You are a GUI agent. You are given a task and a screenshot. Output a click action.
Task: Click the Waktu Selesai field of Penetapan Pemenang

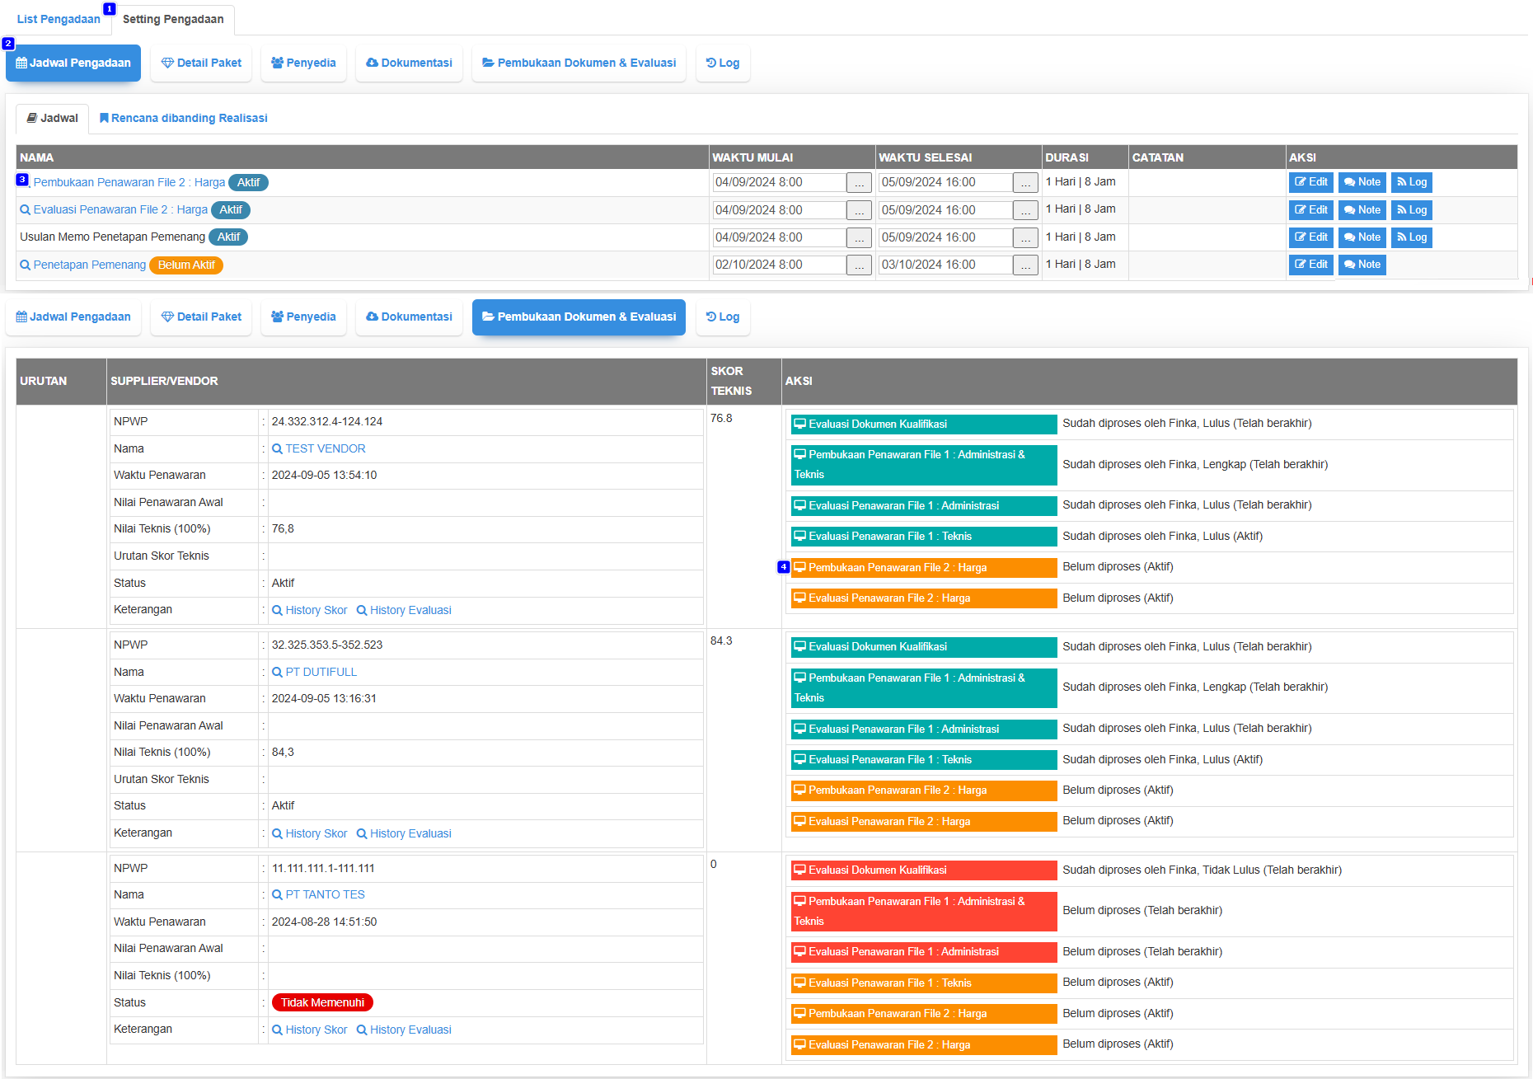(x=945, y=265)
